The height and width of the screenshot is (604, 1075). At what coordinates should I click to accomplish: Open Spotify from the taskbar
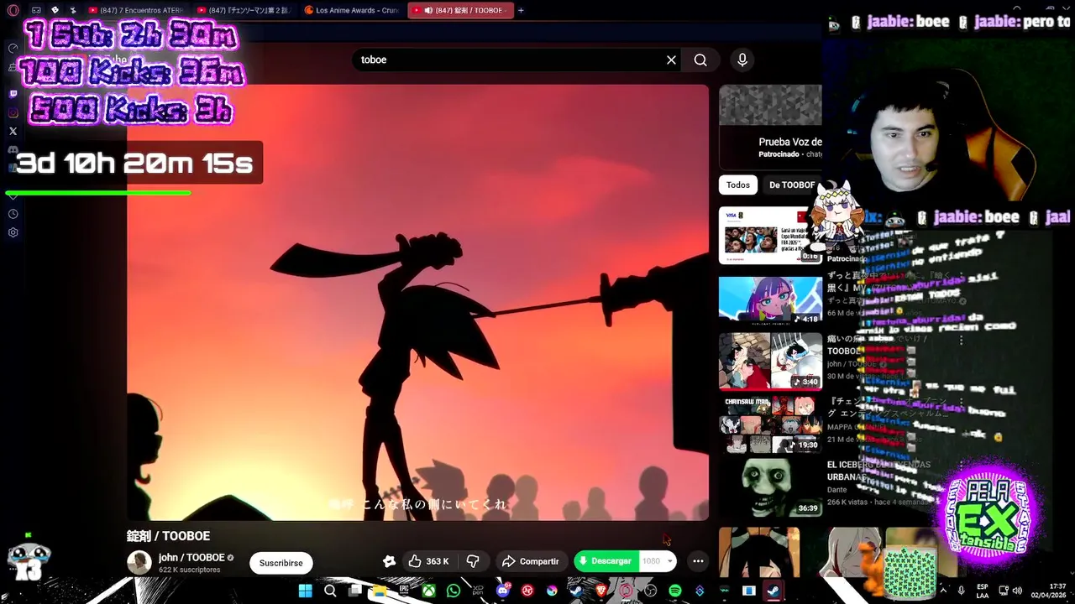tap(675, 591)
